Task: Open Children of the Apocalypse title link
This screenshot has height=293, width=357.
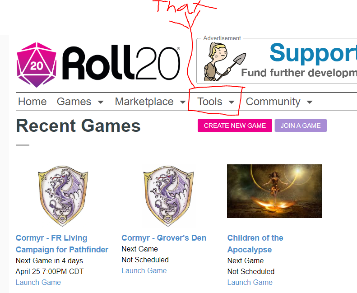Action: pos(255,244)
